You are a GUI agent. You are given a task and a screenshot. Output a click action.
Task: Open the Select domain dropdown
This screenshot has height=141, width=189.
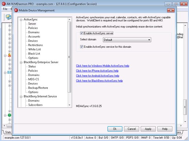127,40
